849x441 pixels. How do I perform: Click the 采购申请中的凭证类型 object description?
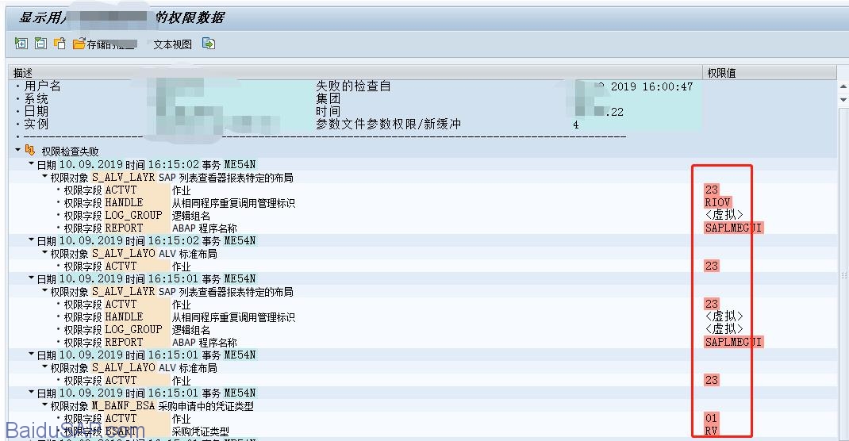[x=206, y=406]
